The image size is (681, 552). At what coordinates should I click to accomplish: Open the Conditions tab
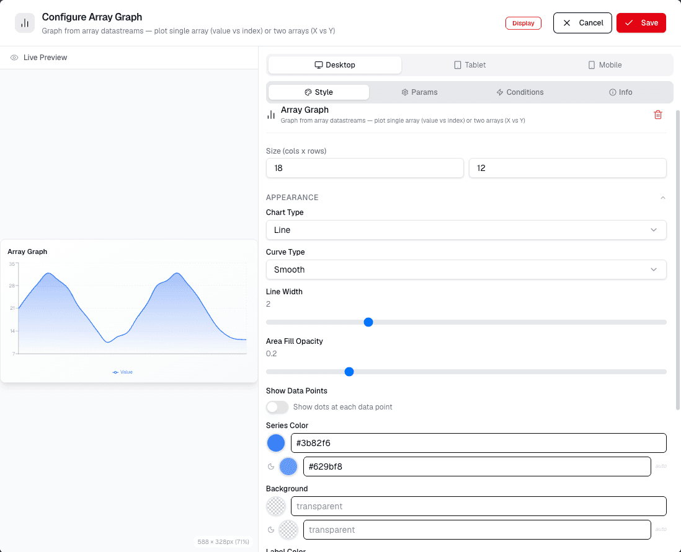520,92
